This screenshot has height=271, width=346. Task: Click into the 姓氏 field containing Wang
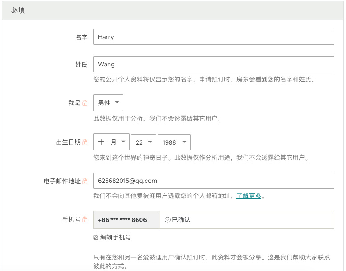click(x=213, y=64)
